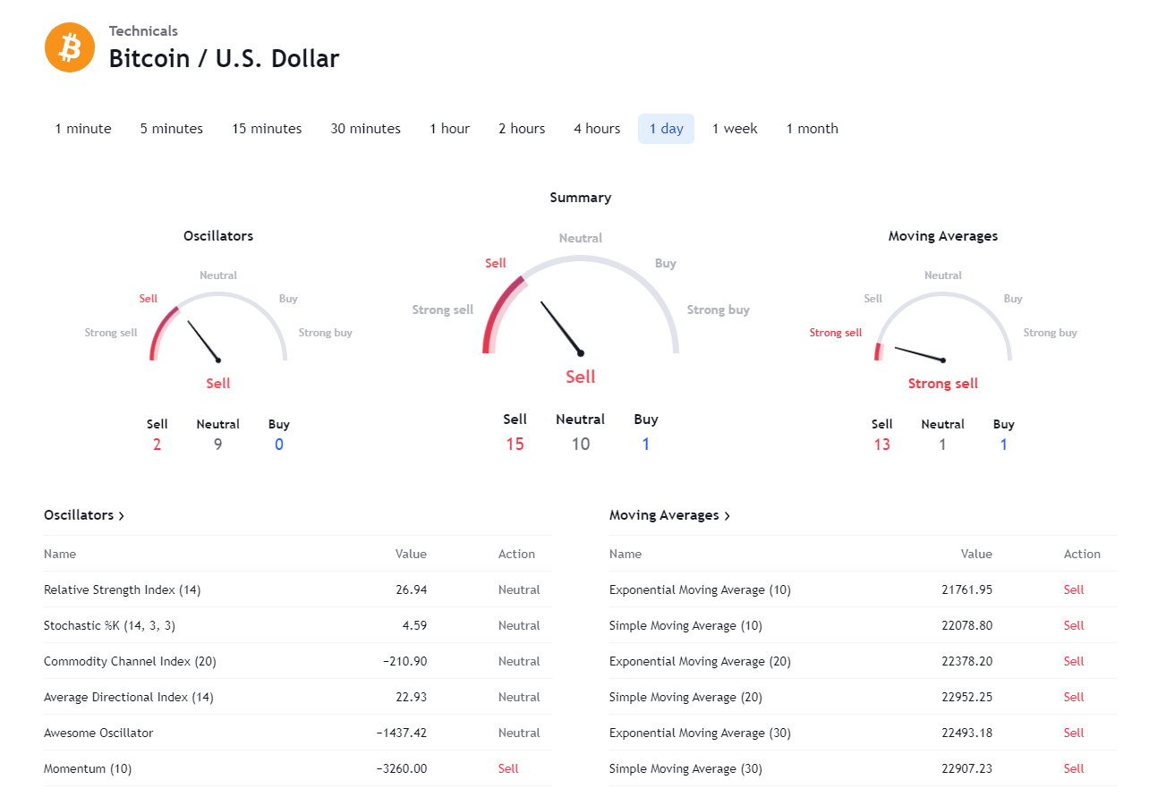This screenshot has width=1166, height=797.
Task: Expand the Oscillators section via its chevron
Action: pyautogui.click(x=122, y=515)
